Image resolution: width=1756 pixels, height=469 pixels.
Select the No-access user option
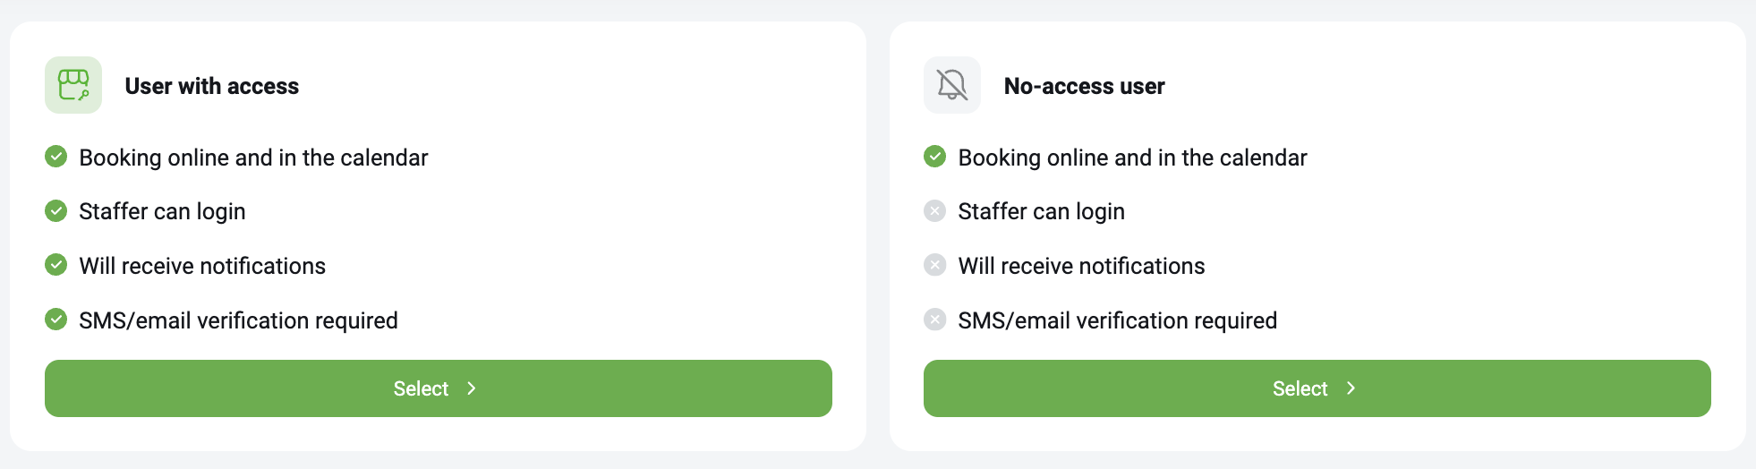[x=1317, y=388]
